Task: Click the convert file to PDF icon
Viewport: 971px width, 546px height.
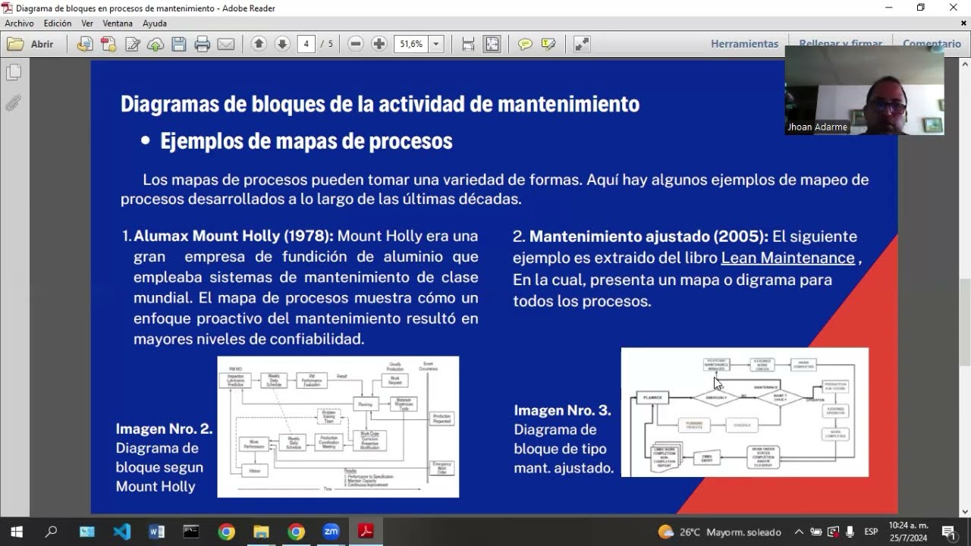Action: click(x=85, y=44)
